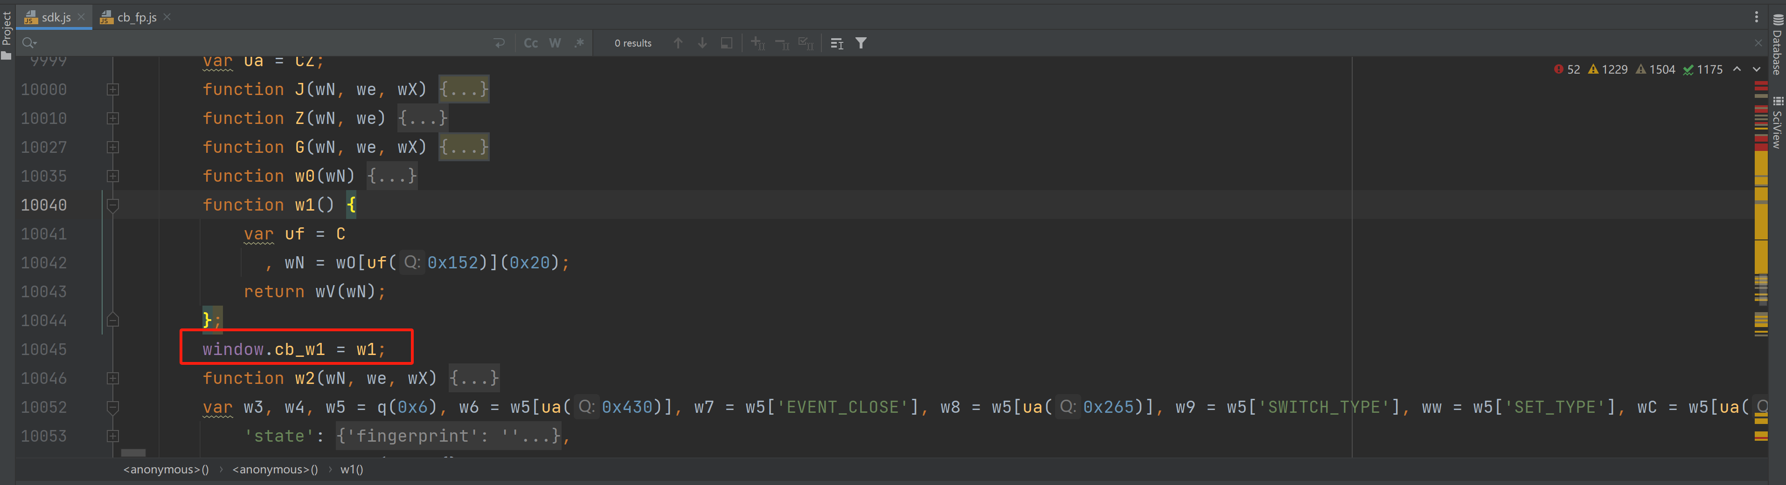Go to next search occurrence arrow
The height and width of the screenshot is (485, 1786).
tap(702, 43)
